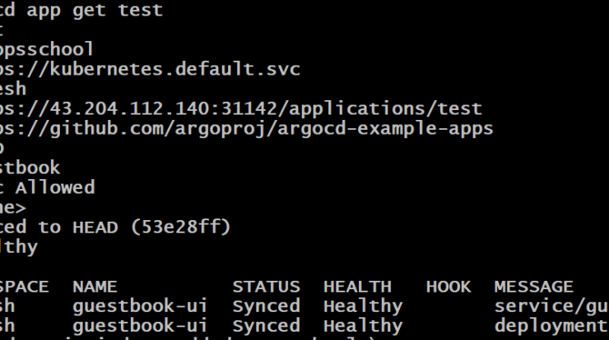Click the 'app get test' command text
The image size is (609, 340).
coord(95,11)
